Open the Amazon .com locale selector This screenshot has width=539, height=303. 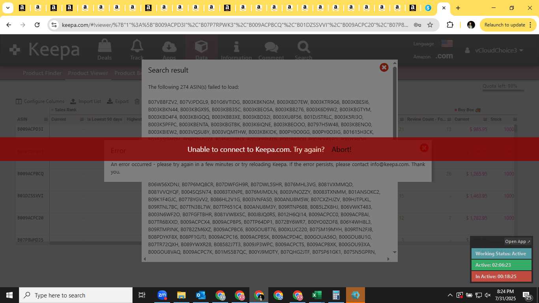[x=444, y=56]
